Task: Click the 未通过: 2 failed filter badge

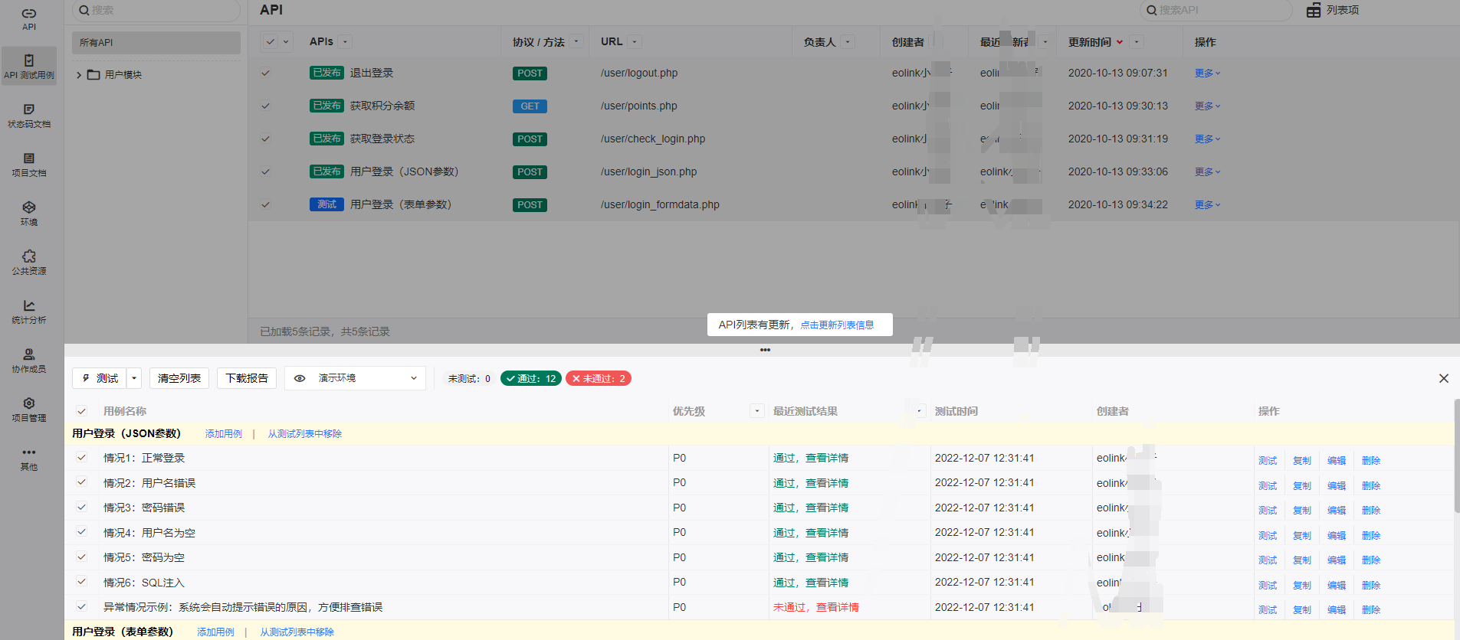Action: tap(599, 378)
